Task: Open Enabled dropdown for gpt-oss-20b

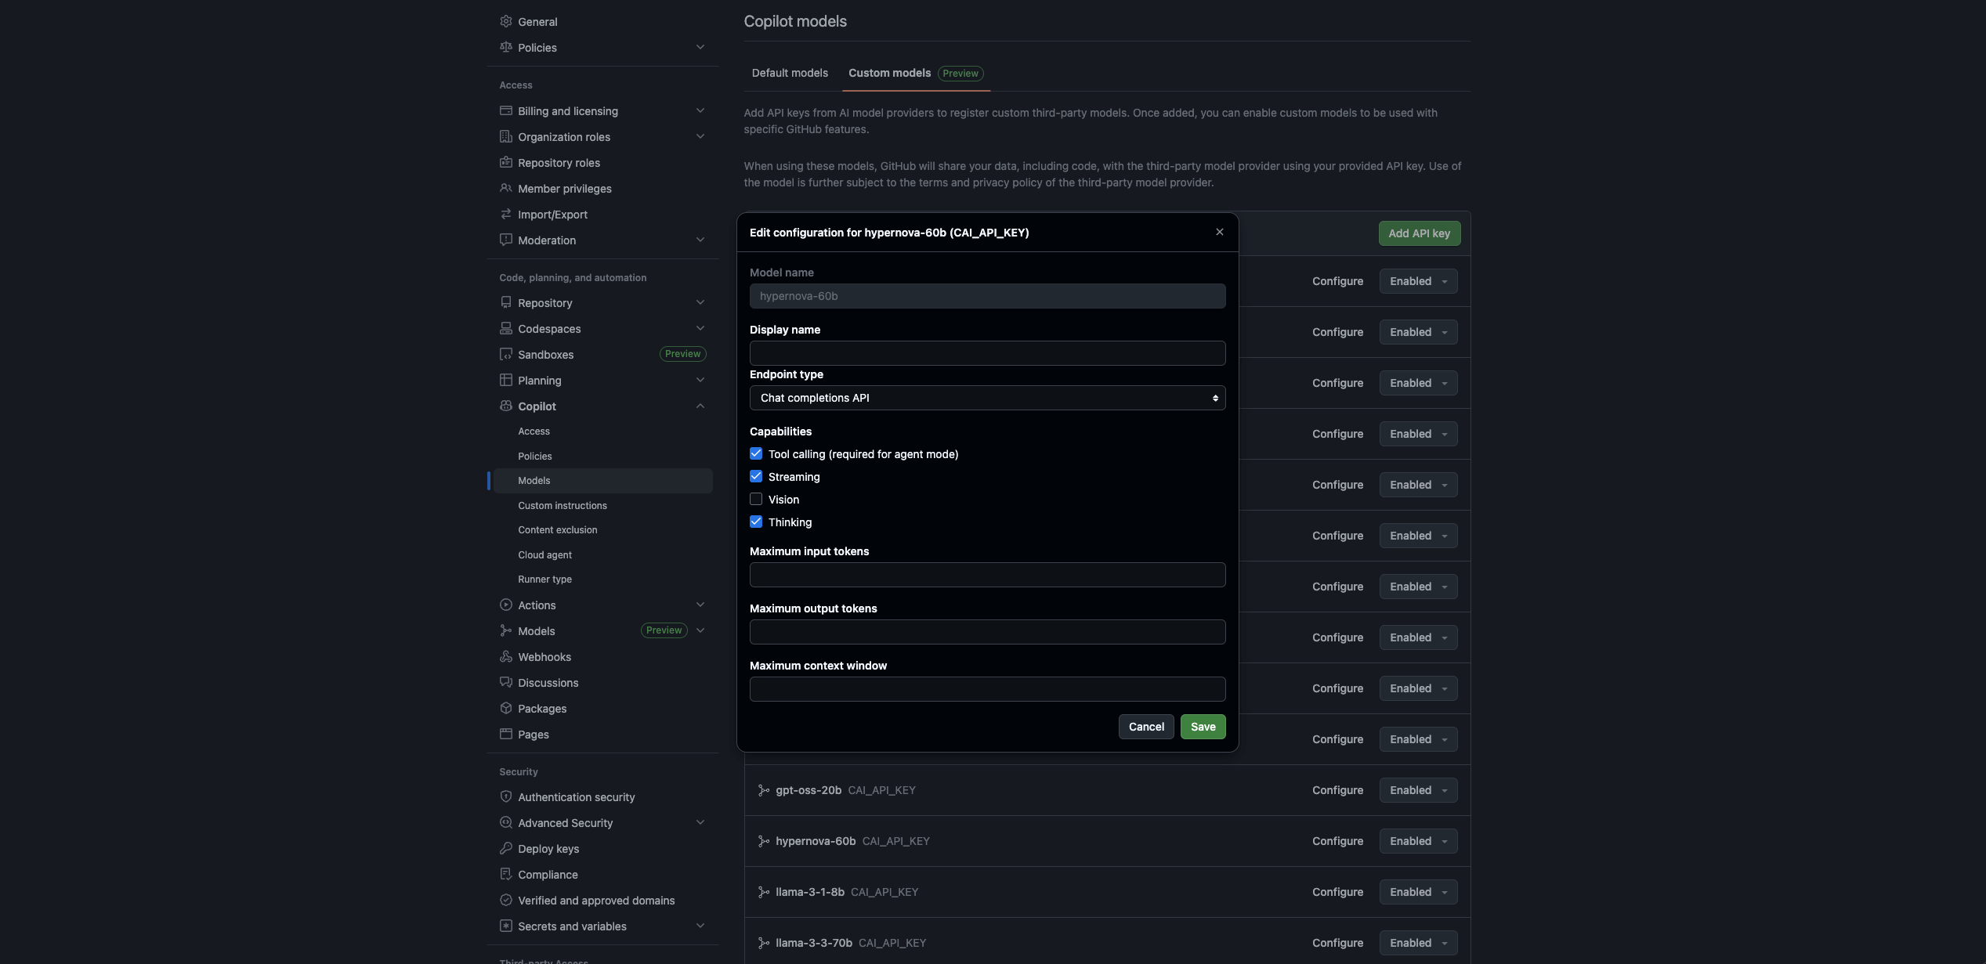Action: 1418,790
